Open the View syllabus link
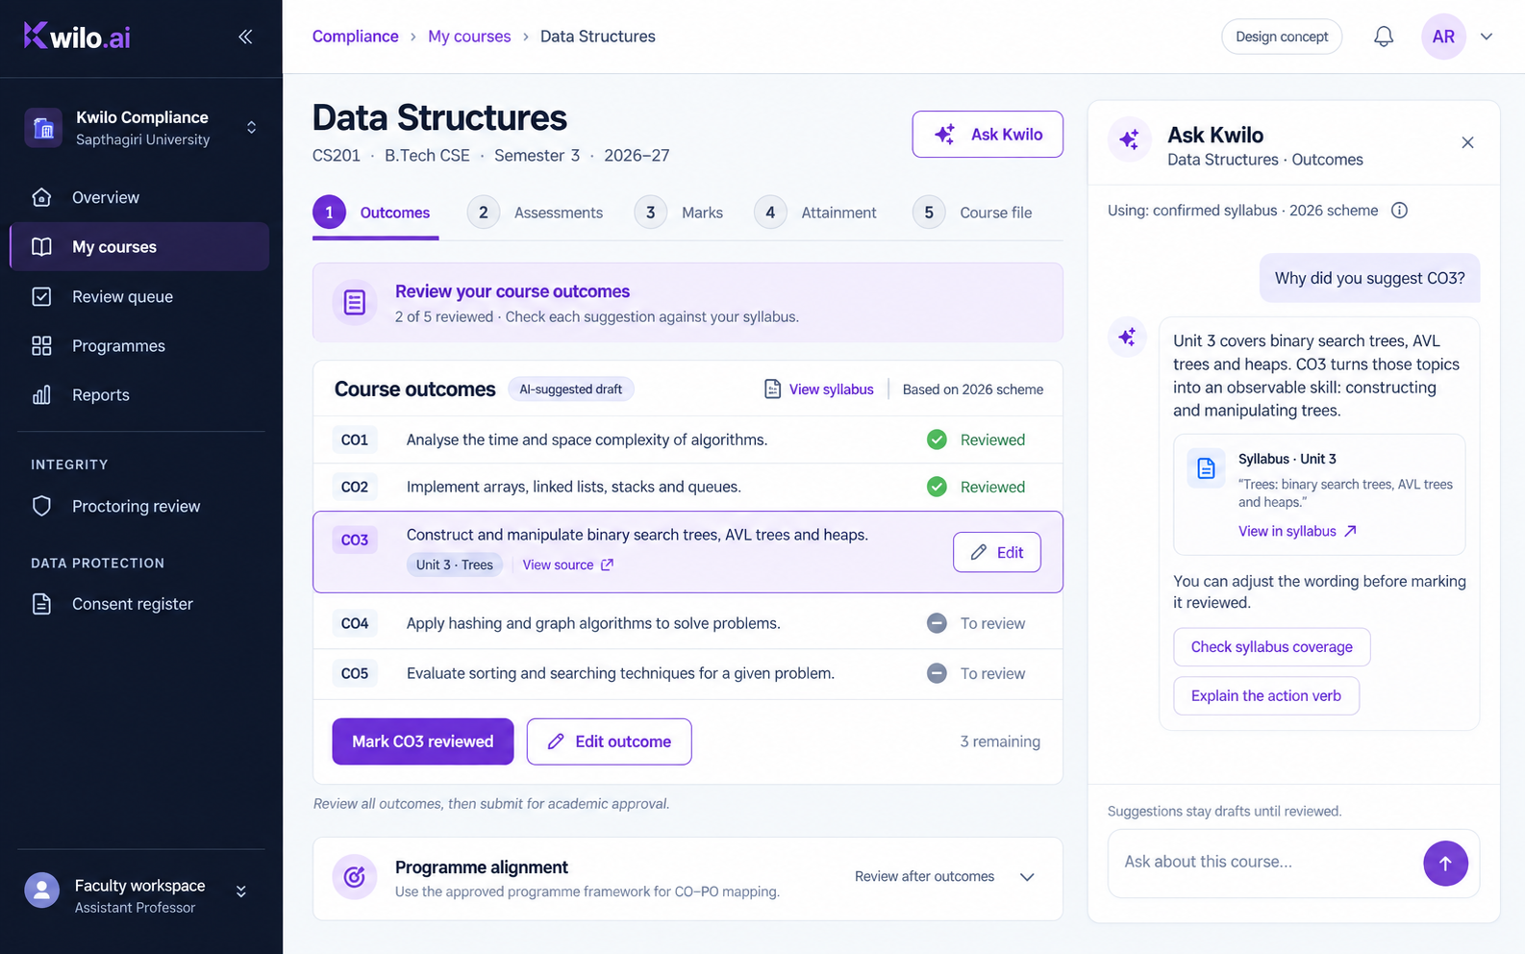The width and height of the screenshot is (1525, 954). 819,389
